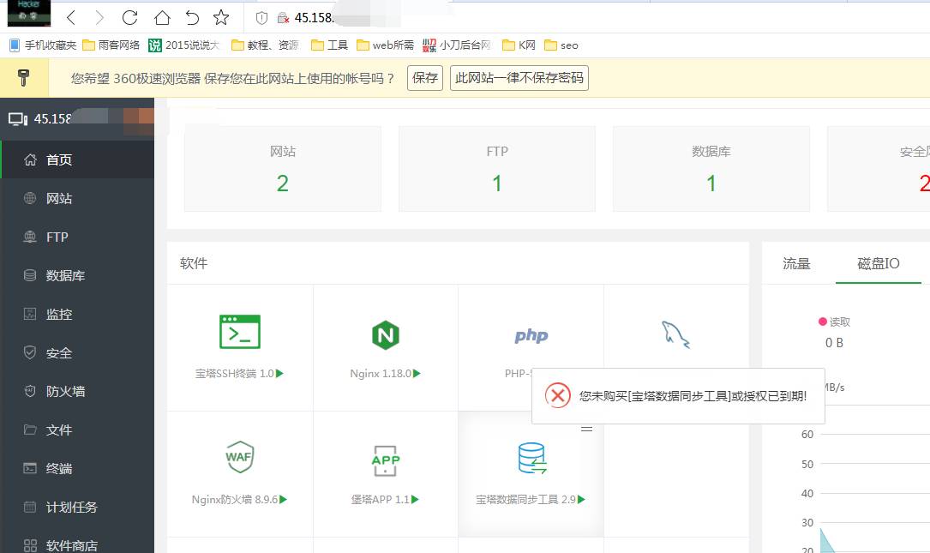Click the MySQL dolphin icon
The image size is (930, 553).
point(675,334)
